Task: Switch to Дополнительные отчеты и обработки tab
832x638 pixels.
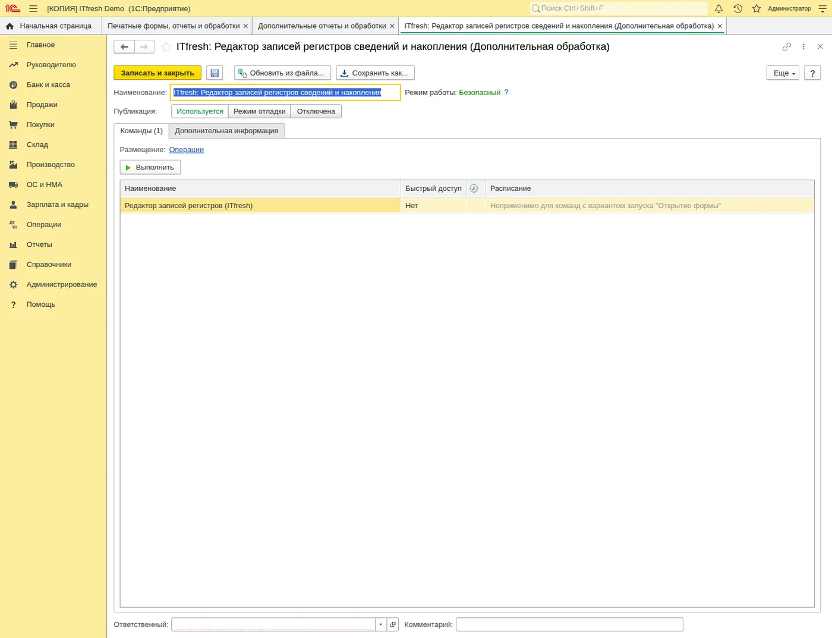Action: (x=322, y=26)
